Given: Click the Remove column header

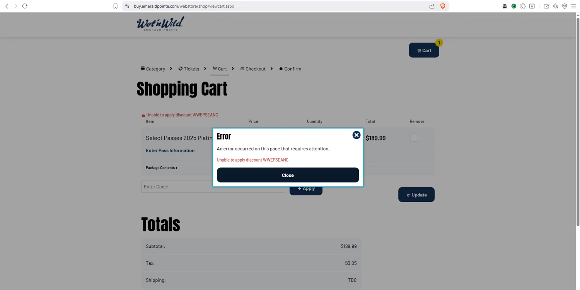Looking at the screenshot, I should click(417, 121).
